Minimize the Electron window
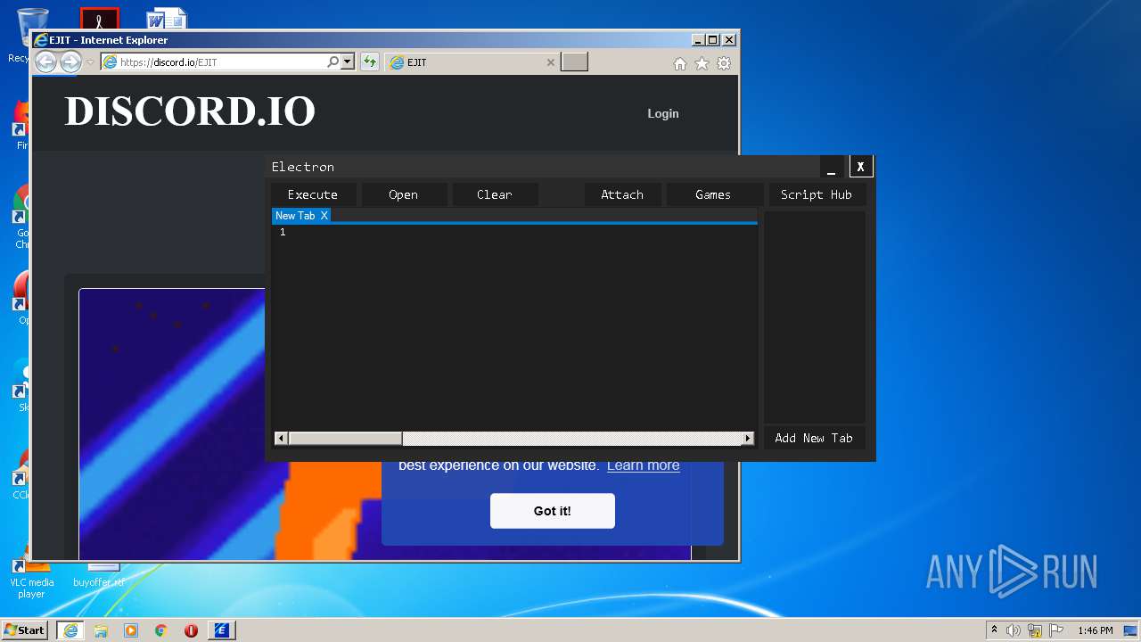 pyautogui.click(x=831, y=167)
